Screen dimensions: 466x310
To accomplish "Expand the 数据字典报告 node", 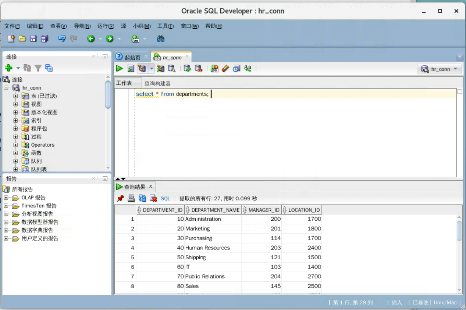I will click(6, 230).
